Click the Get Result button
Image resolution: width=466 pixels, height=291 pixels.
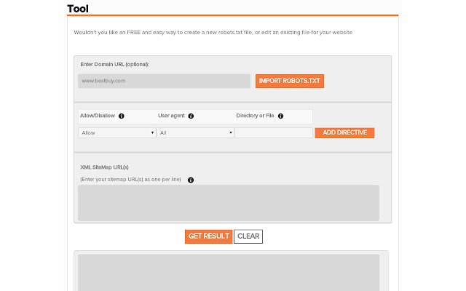(209, 236)
